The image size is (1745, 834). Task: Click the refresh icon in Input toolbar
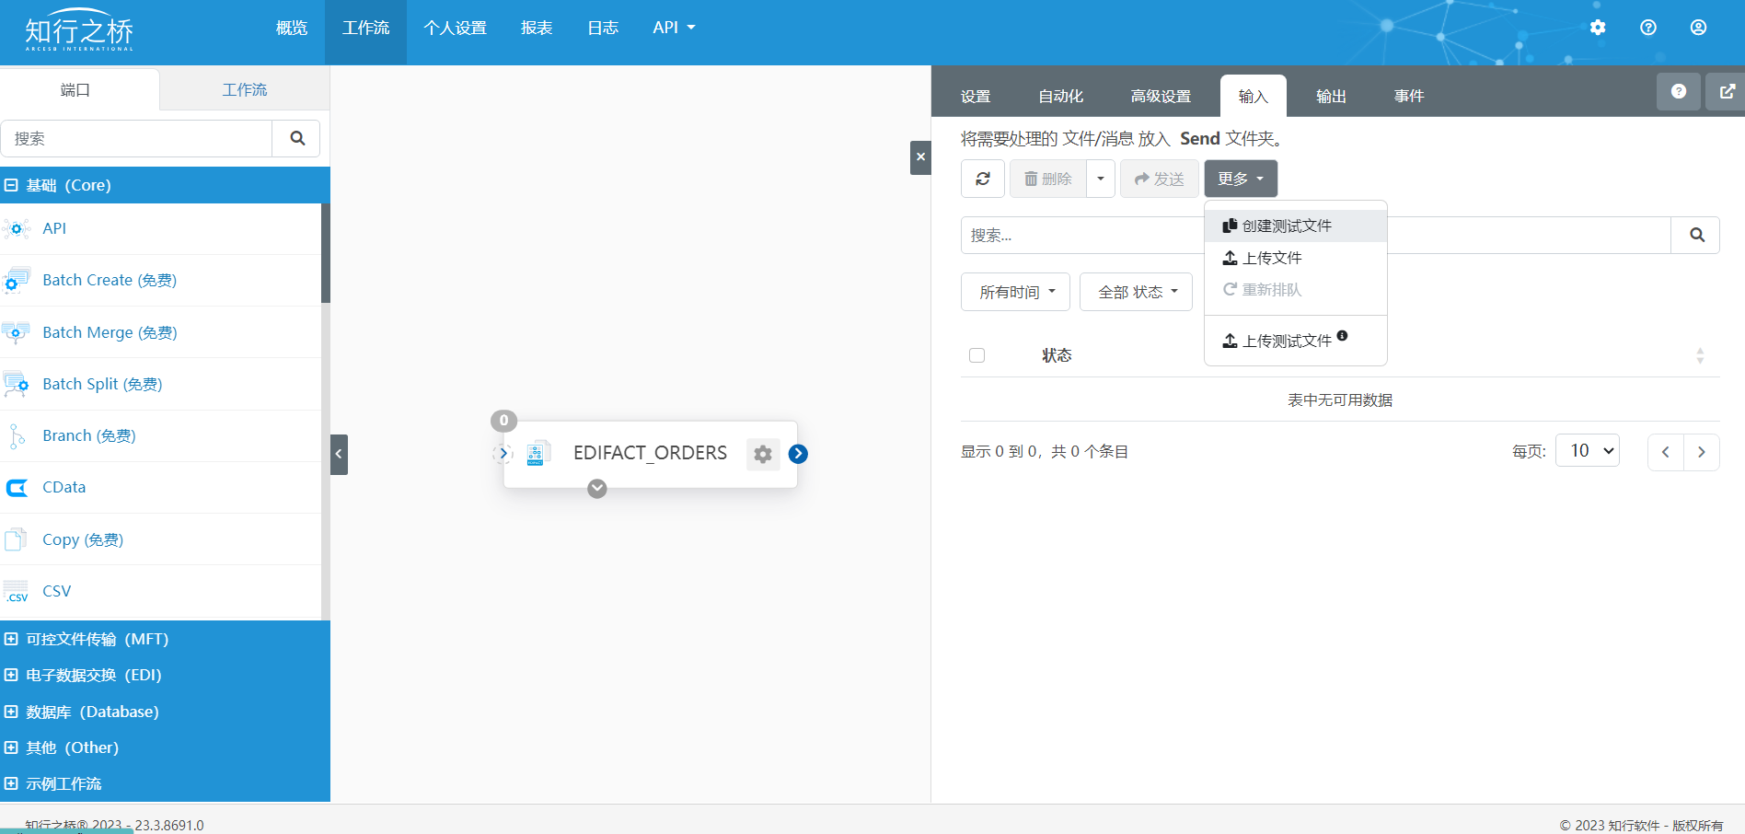click(982, 179)
